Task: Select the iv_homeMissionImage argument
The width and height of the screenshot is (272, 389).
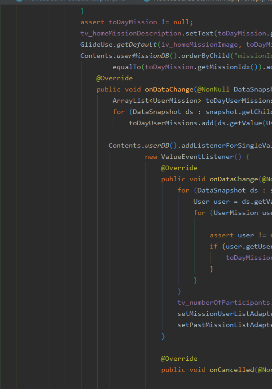Action: (x=199, y=44)
